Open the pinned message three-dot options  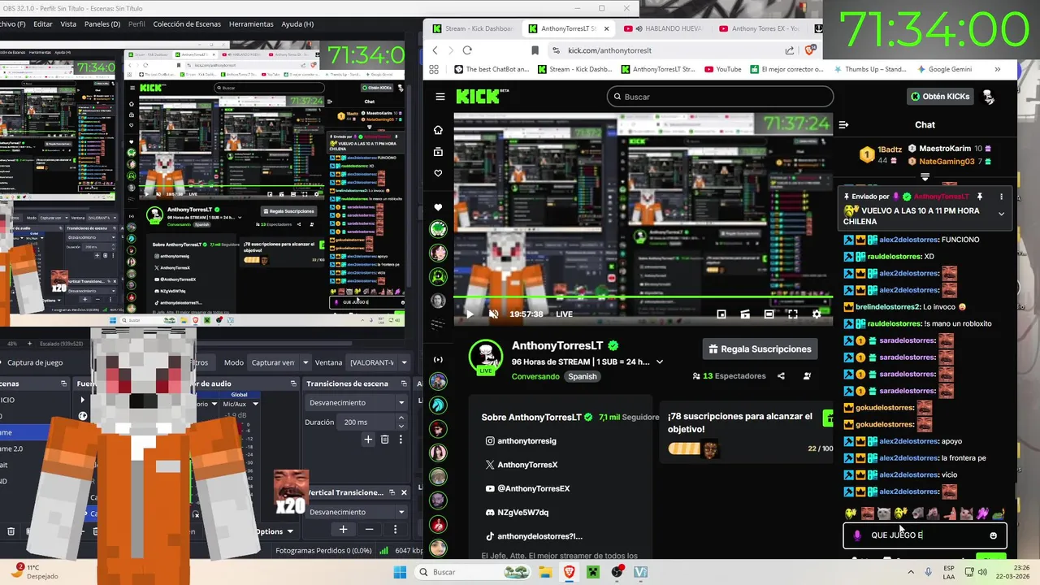pos(1001,197)
